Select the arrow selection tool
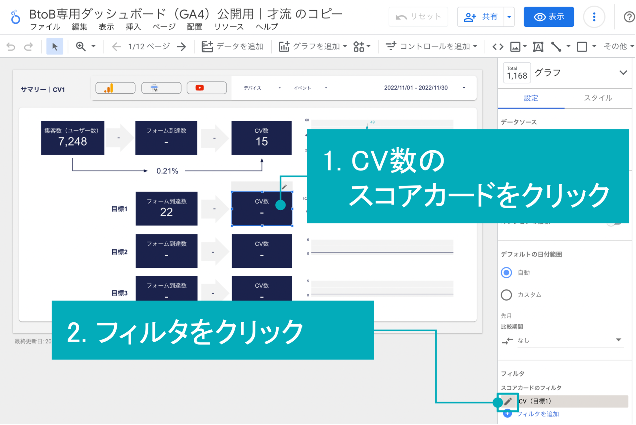The image size is (636, 425). pos(55,46)
